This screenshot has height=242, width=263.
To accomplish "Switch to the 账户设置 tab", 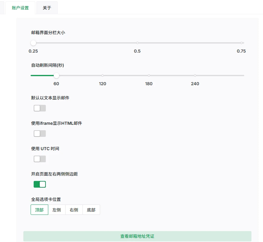I will [x=20, y=8].
